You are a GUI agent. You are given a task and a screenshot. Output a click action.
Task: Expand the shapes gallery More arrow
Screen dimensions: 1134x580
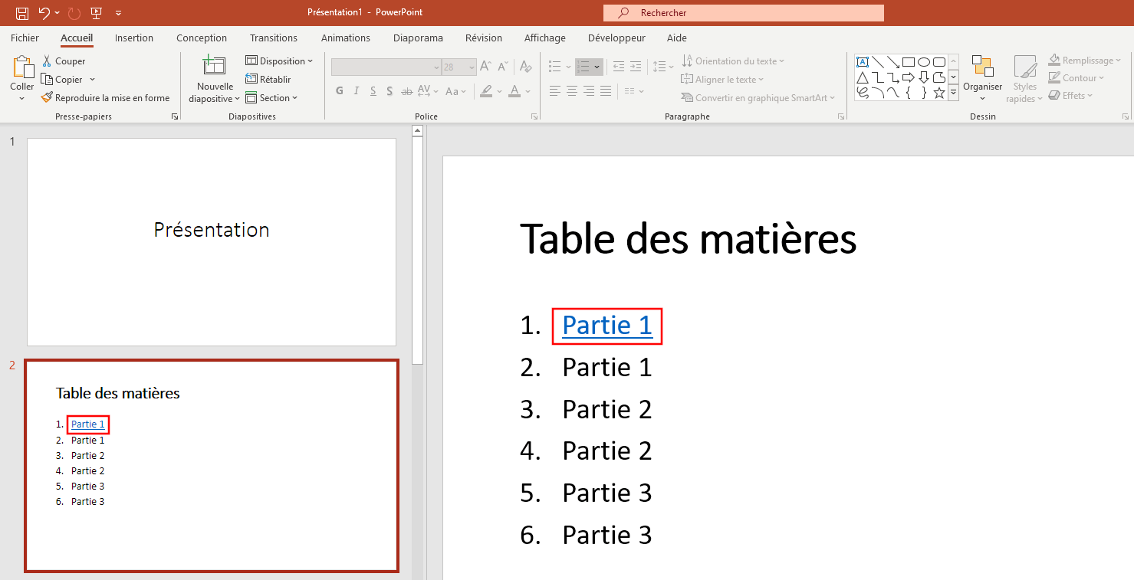pos(954,93)
